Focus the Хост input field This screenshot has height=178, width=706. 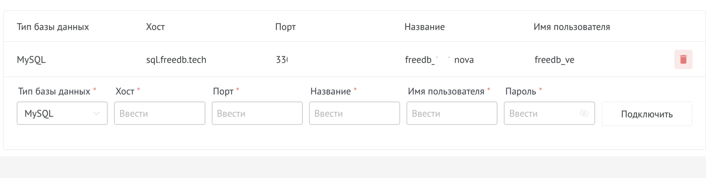point(159,113)
